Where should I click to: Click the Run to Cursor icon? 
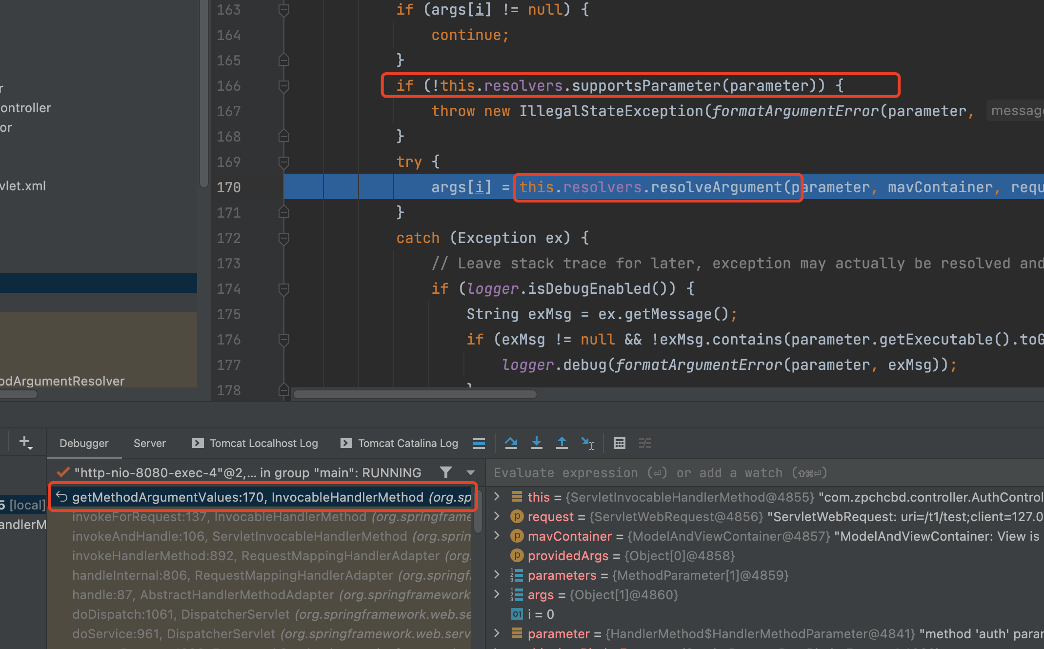point(587,443)
